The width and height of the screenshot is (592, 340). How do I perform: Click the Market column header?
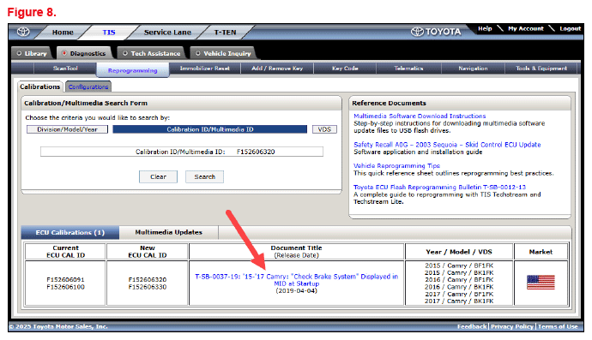point(541,252)
